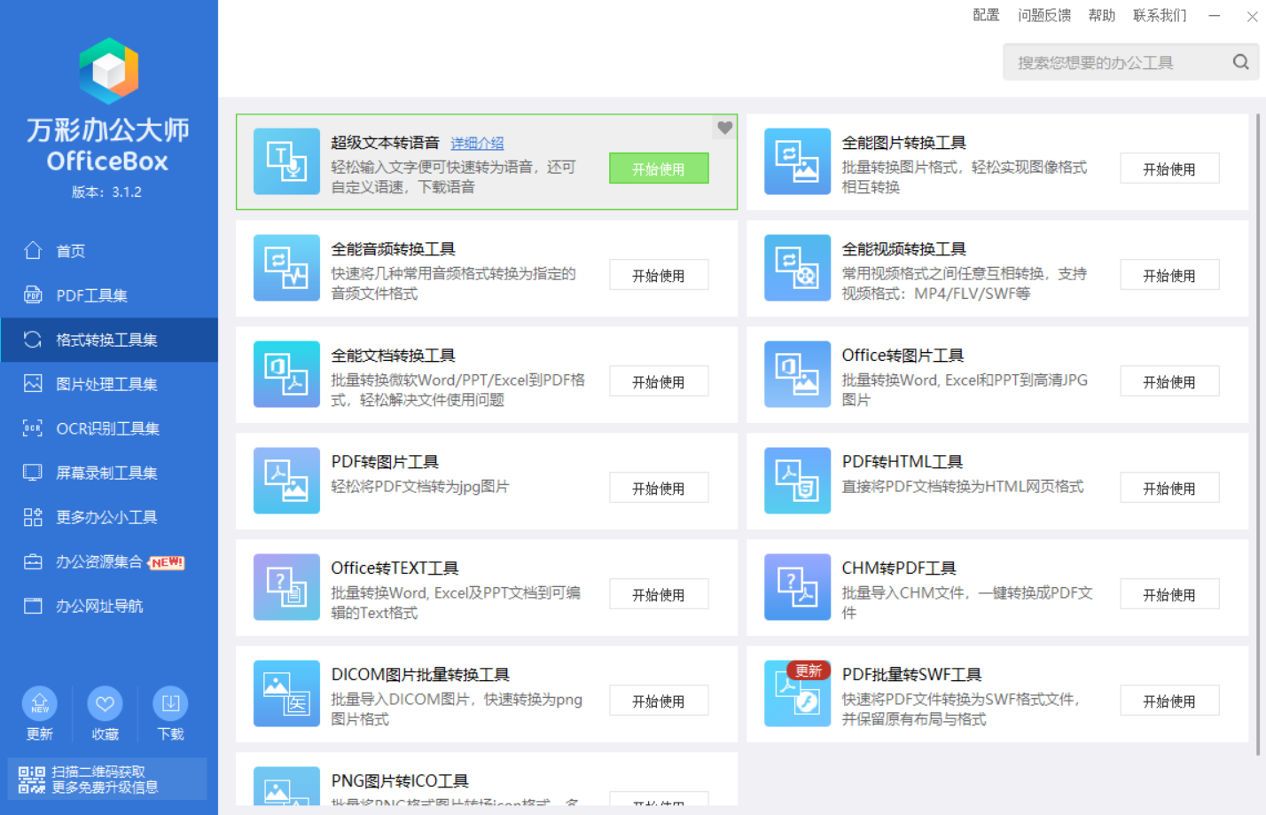Viewport: 1266px width, 815px height.
Task: Click the PDF转HTML工具 icon
Action: click(x=797, y=481)
